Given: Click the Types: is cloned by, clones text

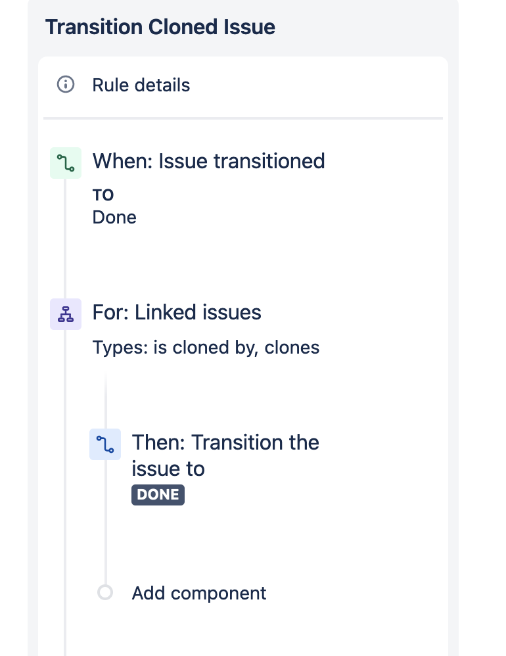Looking at the screenshot, I should pos(206,347).
